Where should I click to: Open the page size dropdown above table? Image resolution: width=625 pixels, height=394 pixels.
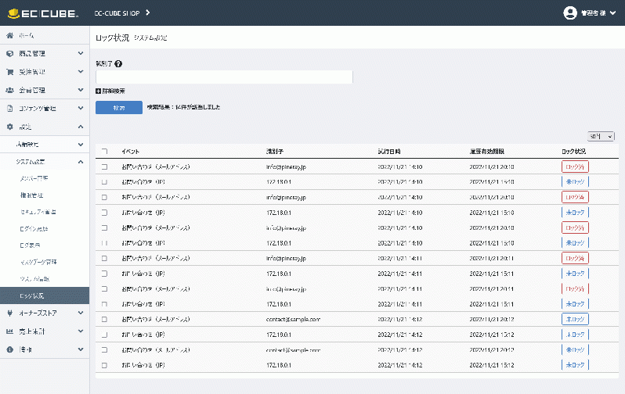(x=601, y=137)
